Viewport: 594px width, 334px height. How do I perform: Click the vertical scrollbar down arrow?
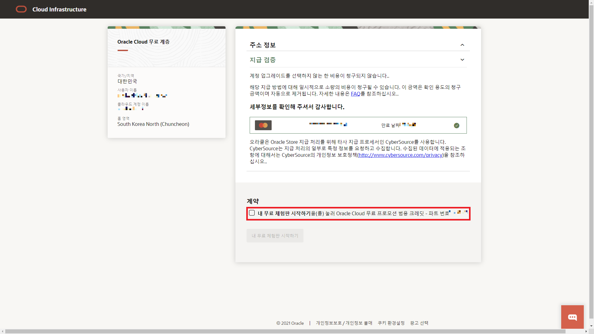(591, 326)
